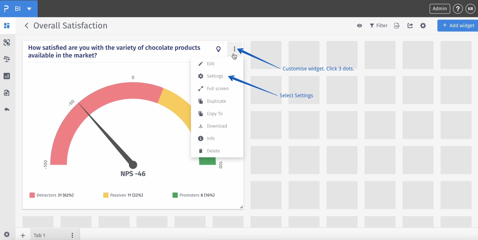
Task: Open the widget three-dots menu
Action: pos(234,49)
